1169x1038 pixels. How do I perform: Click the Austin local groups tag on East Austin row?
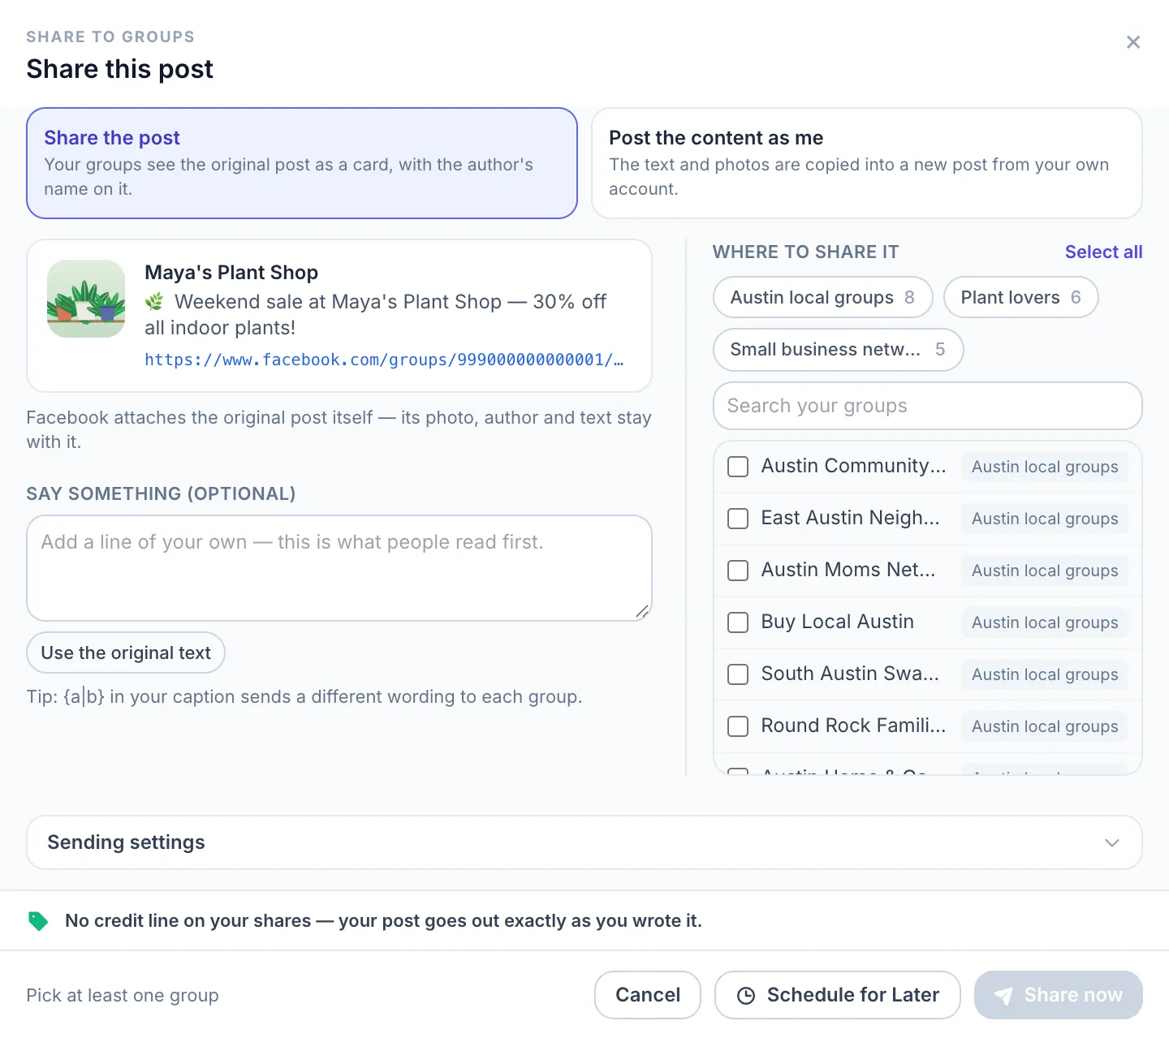pos(1045,519)
